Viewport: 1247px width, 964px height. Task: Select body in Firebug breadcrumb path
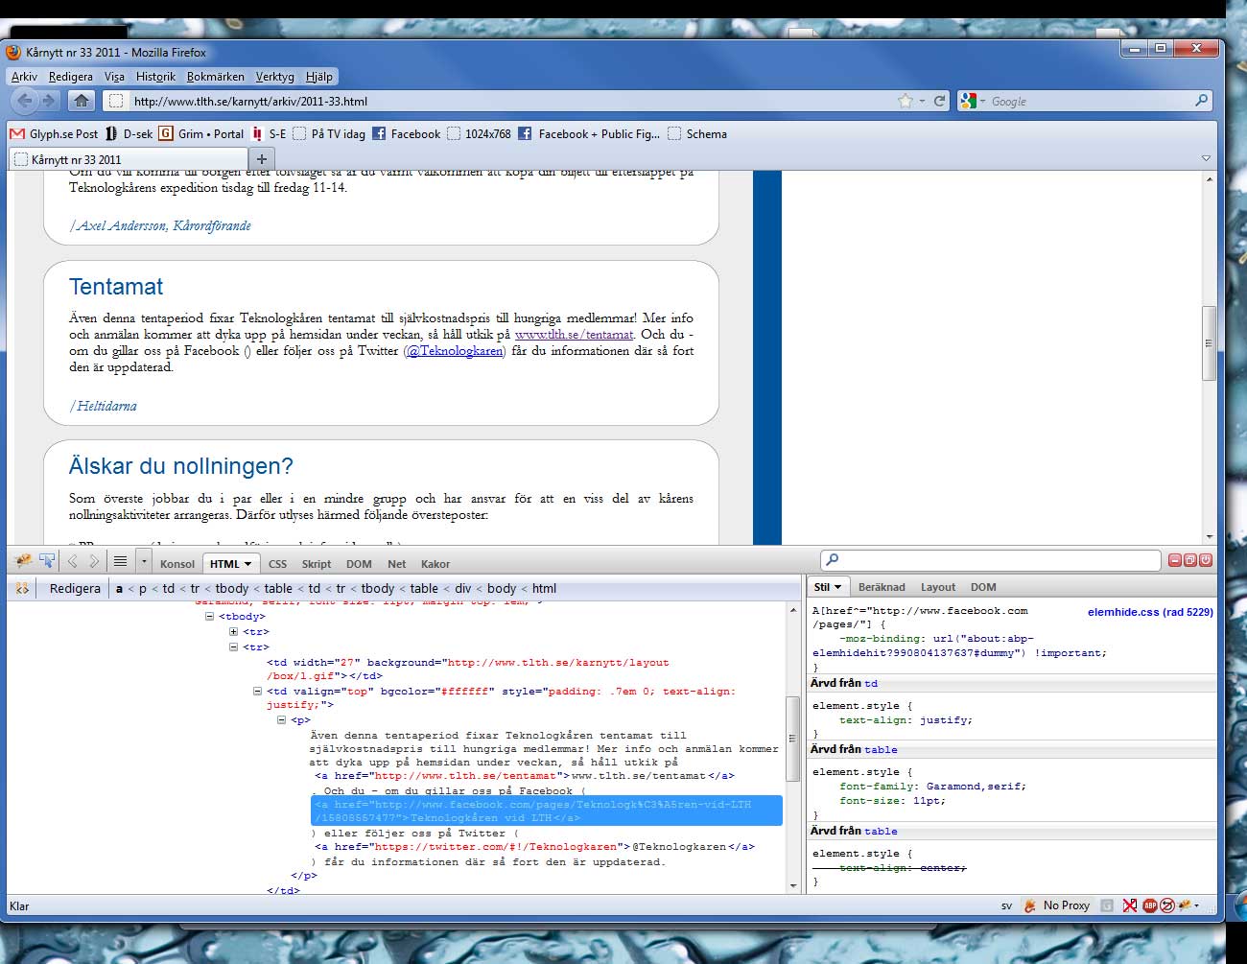click(x=502, y=588)
